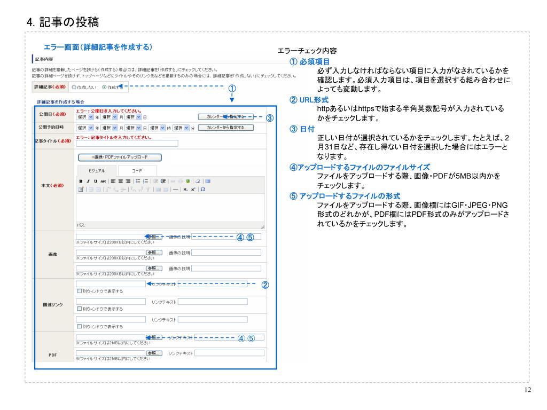Click the green anchor icon in toolbar
Screen dimensions: 547x410
(x=188, y=182)
